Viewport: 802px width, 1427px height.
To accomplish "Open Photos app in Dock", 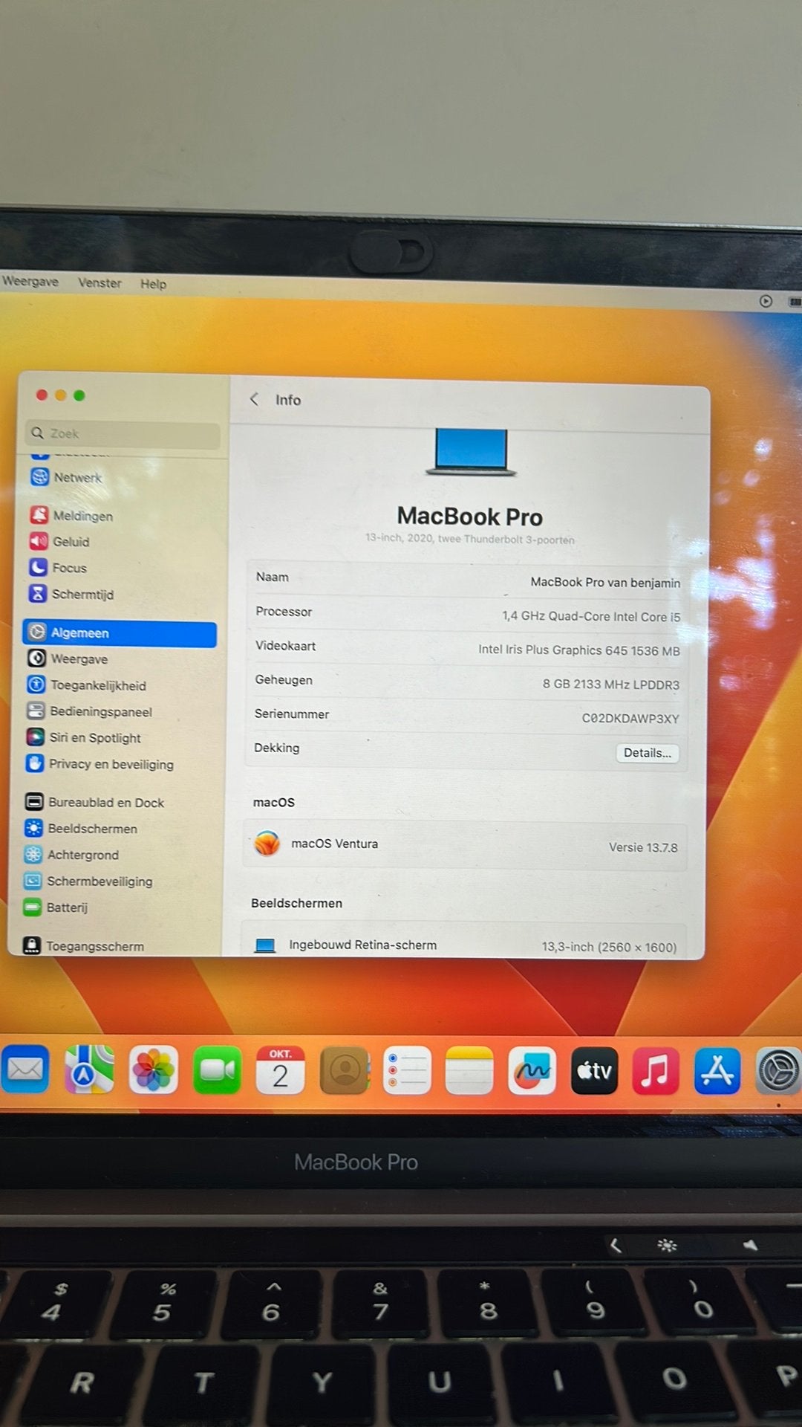I will pyautogui.click(x=153, y=1070).
